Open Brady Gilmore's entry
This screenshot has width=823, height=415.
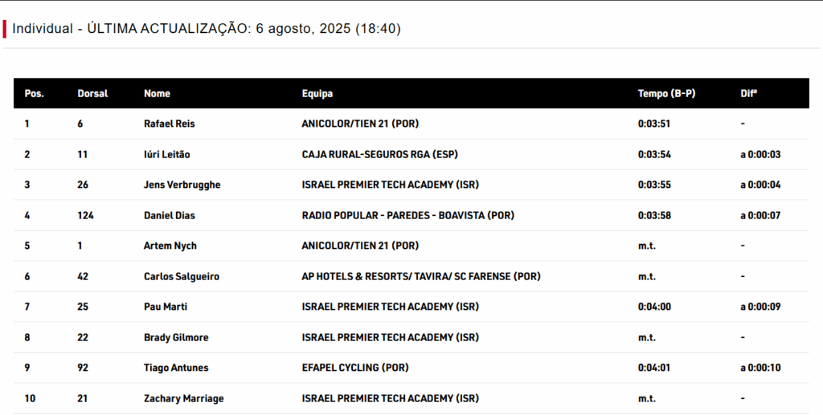point(174,337)
